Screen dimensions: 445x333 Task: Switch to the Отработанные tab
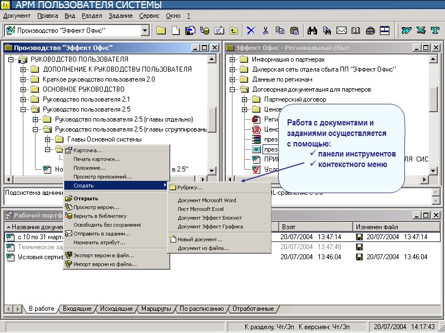[253, 309]
